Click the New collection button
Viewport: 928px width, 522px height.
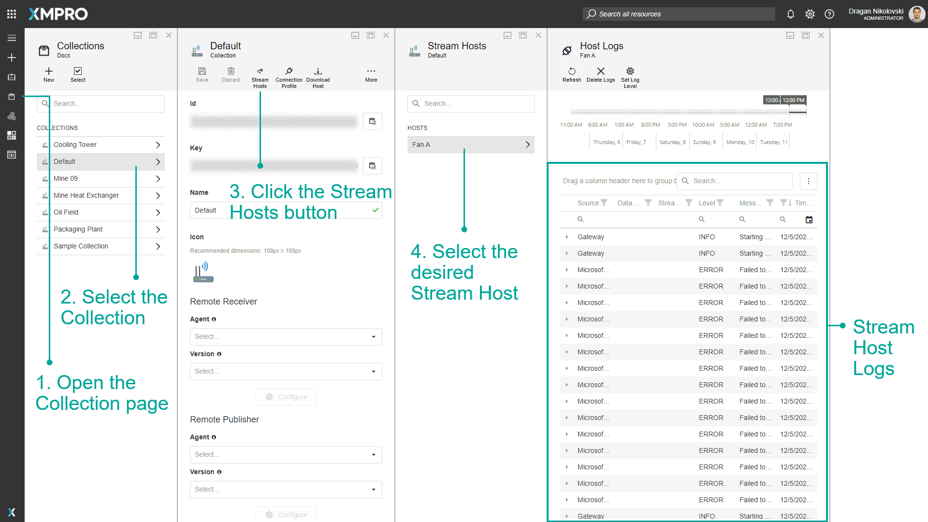point(49,72)
